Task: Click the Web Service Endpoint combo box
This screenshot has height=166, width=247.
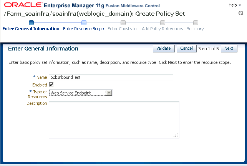Action: pyautogui.click(x=80, y=93)
